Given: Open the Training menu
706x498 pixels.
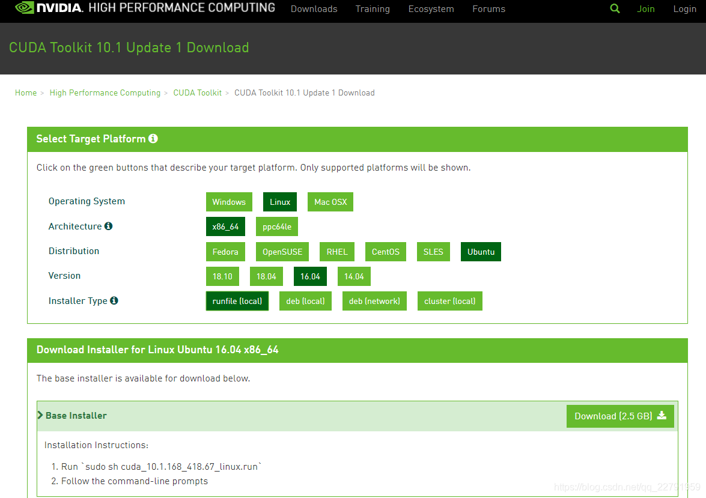Looking at the screenshot, I should (x=373, y=9).
